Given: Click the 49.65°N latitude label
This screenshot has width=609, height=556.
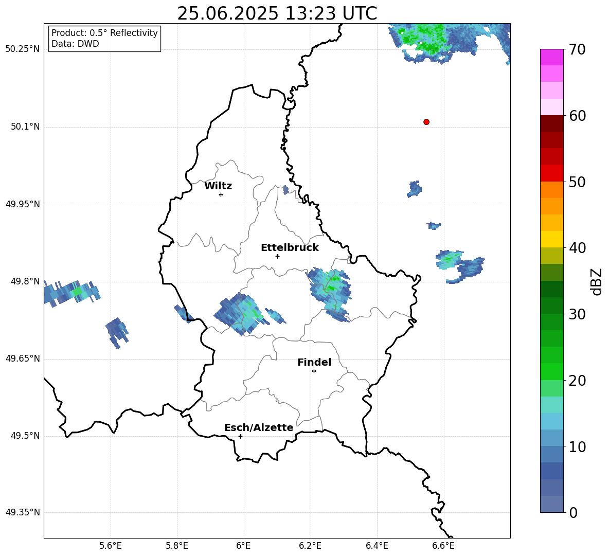Looking at the screenshot, I should pyautogui.click(x=23, y=358).
